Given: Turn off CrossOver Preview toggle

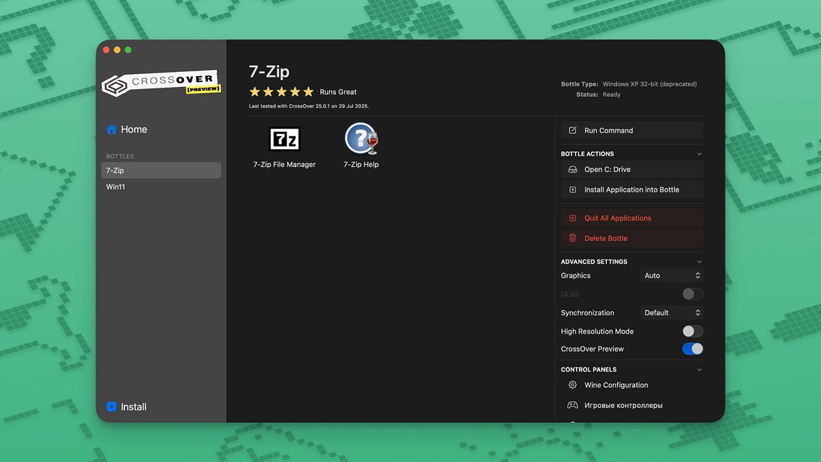Looking at the screenshot, I should pos(692,349).
